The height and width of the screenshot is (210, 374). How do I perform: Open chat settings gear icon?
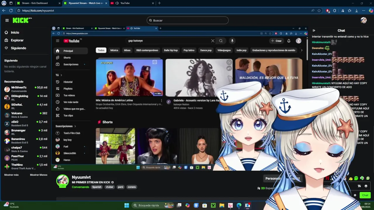tap(355, 195)
